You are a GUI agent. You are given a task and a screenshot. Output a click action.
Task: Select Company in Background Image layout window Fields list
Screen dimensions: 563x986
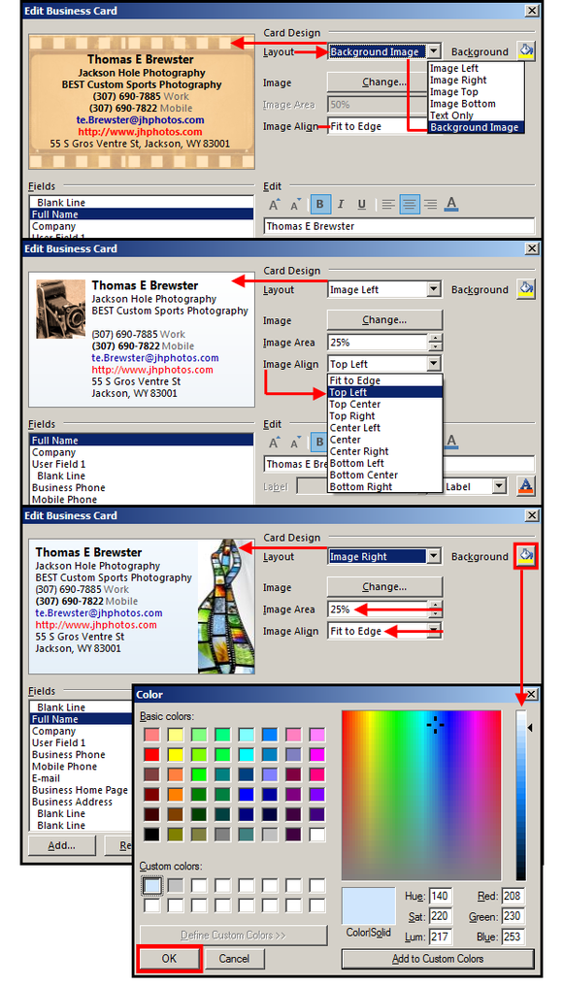click(142, 226)
